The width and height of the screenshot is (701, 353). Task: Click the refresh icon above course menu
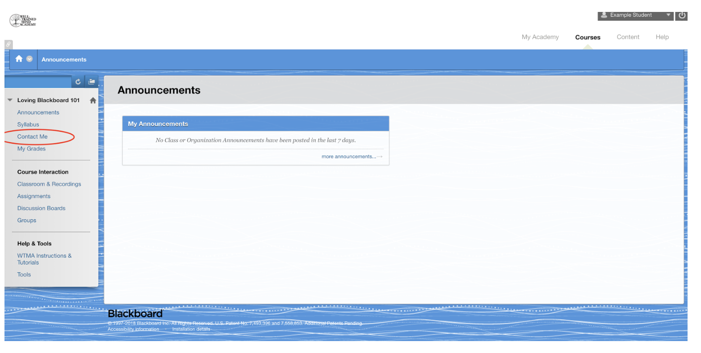78,82
